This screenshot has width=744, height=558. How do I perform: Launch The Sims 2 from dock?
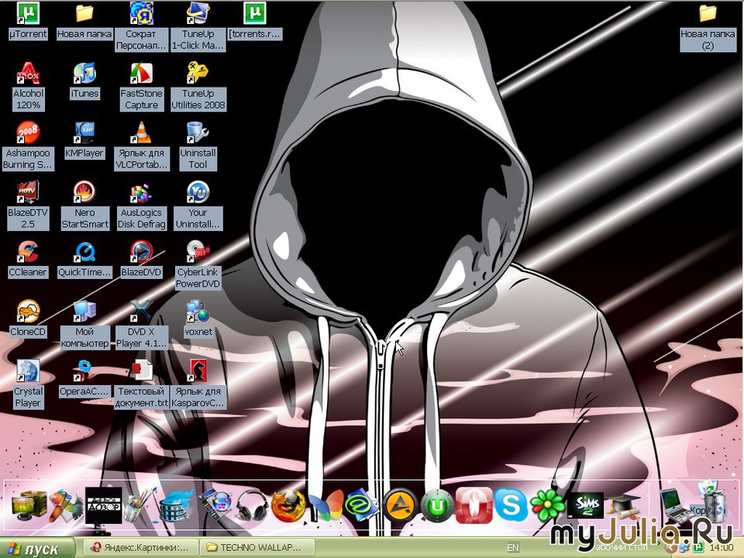[585, 506]
